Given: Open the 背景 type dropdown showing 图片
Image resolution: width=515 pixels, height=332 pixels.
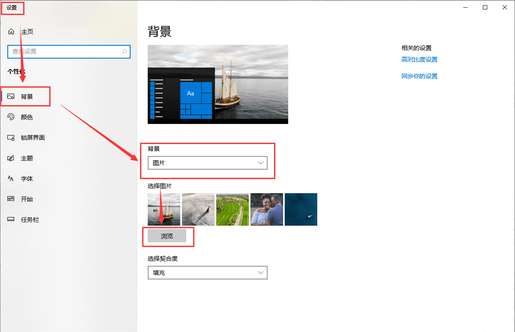Looking at the screenshot, I should (207, 162).
